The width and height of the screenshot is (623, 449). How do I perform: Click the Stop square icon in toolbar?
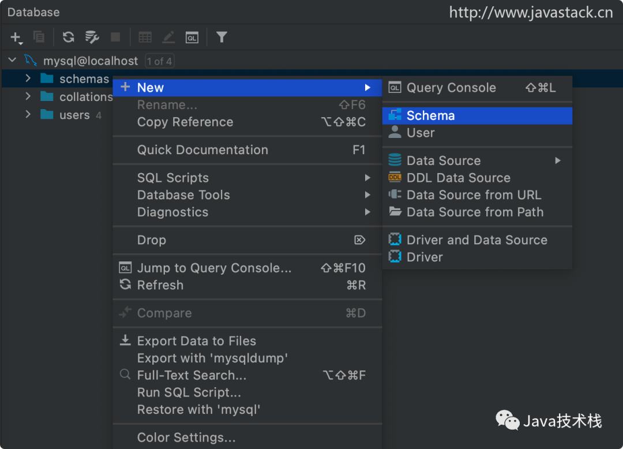115,37
